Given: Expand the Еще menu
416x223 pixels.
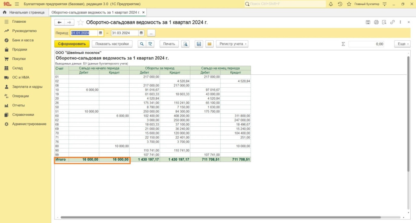Looking at the screenshot, I should coord(403,44).
